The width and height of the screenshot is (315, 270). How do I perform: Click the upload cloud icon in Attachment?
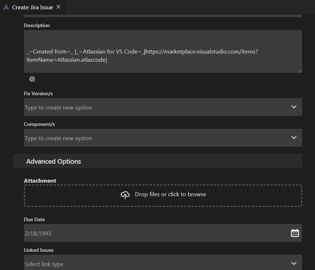click(x=125, y=195)
